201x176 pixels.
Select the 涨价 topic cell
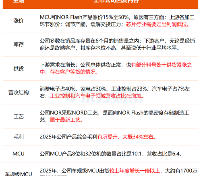pyautogui.click(x=19, y=21)
